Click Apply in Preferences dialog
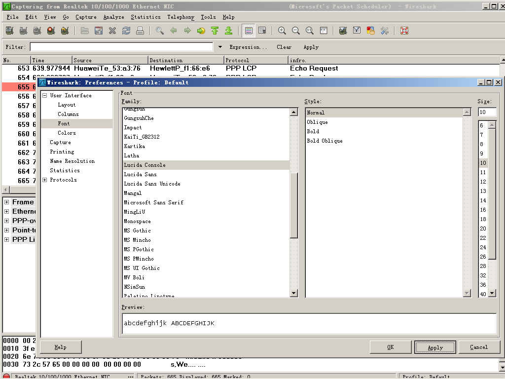Viewport: 505px width, 379px height. [x=435, y=347]
